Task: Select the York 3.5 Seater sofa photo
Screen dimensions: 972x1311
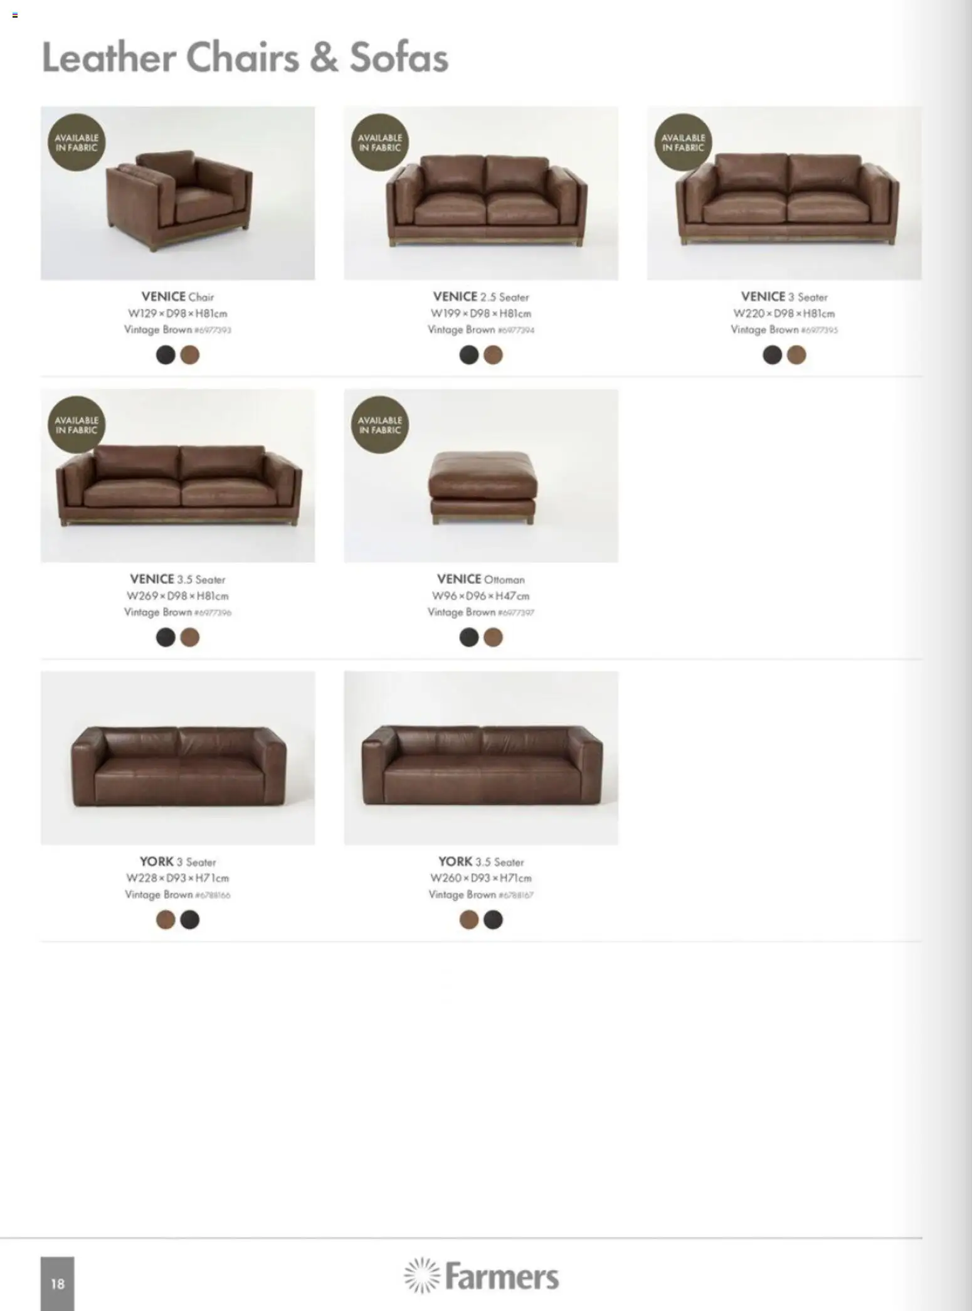Action: 481,758
